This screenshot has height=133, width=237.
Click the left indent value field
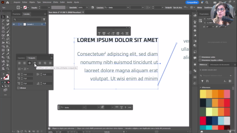pyautogui.click(x=28, y=74)
